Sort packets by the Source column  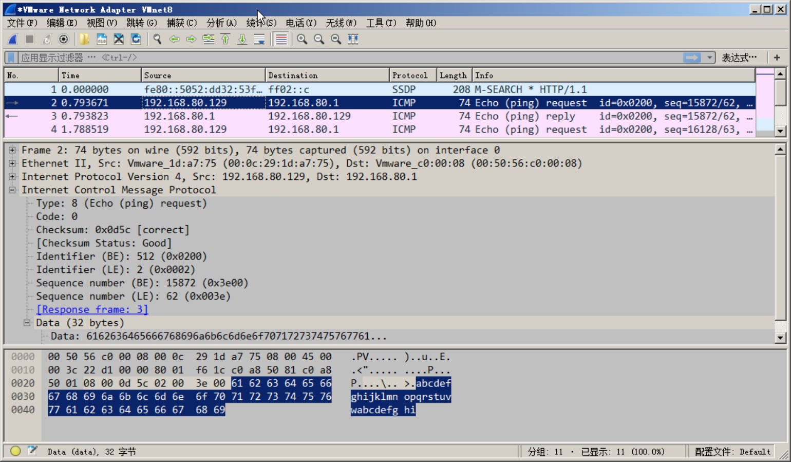203,75
